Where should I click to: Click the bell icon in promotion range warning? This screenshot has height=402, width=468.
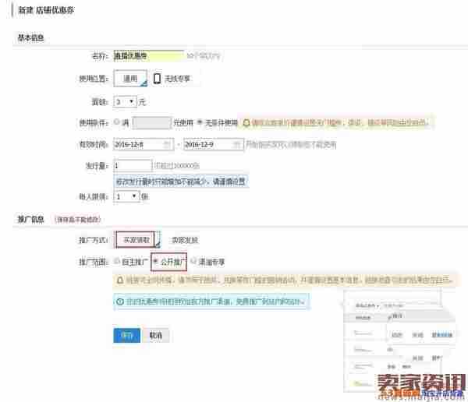click(119, 279)
